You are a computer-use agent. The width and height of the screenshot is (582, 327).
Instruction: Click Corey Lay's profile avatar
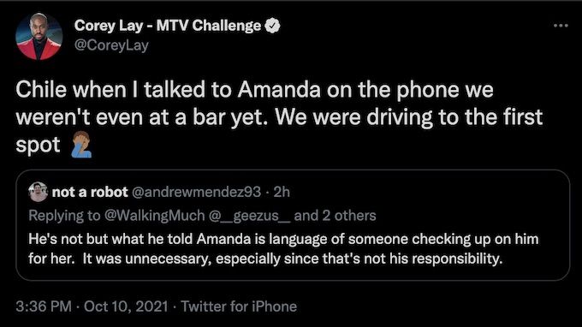39,36
